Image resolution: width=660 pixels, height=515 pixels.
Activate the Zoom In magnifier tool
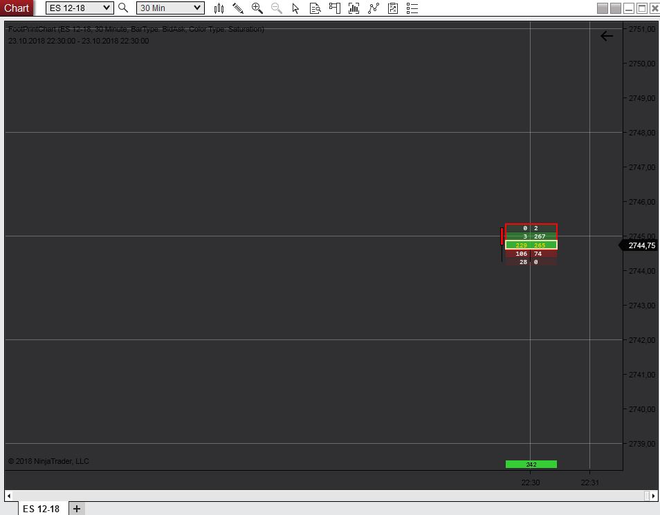[257, 8]
